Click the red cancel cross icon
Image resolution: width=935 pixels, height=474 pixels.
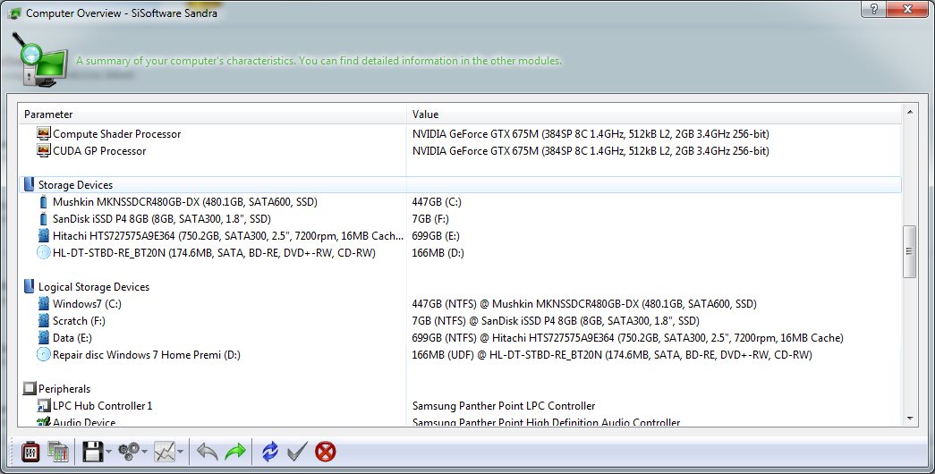[325, 452]
